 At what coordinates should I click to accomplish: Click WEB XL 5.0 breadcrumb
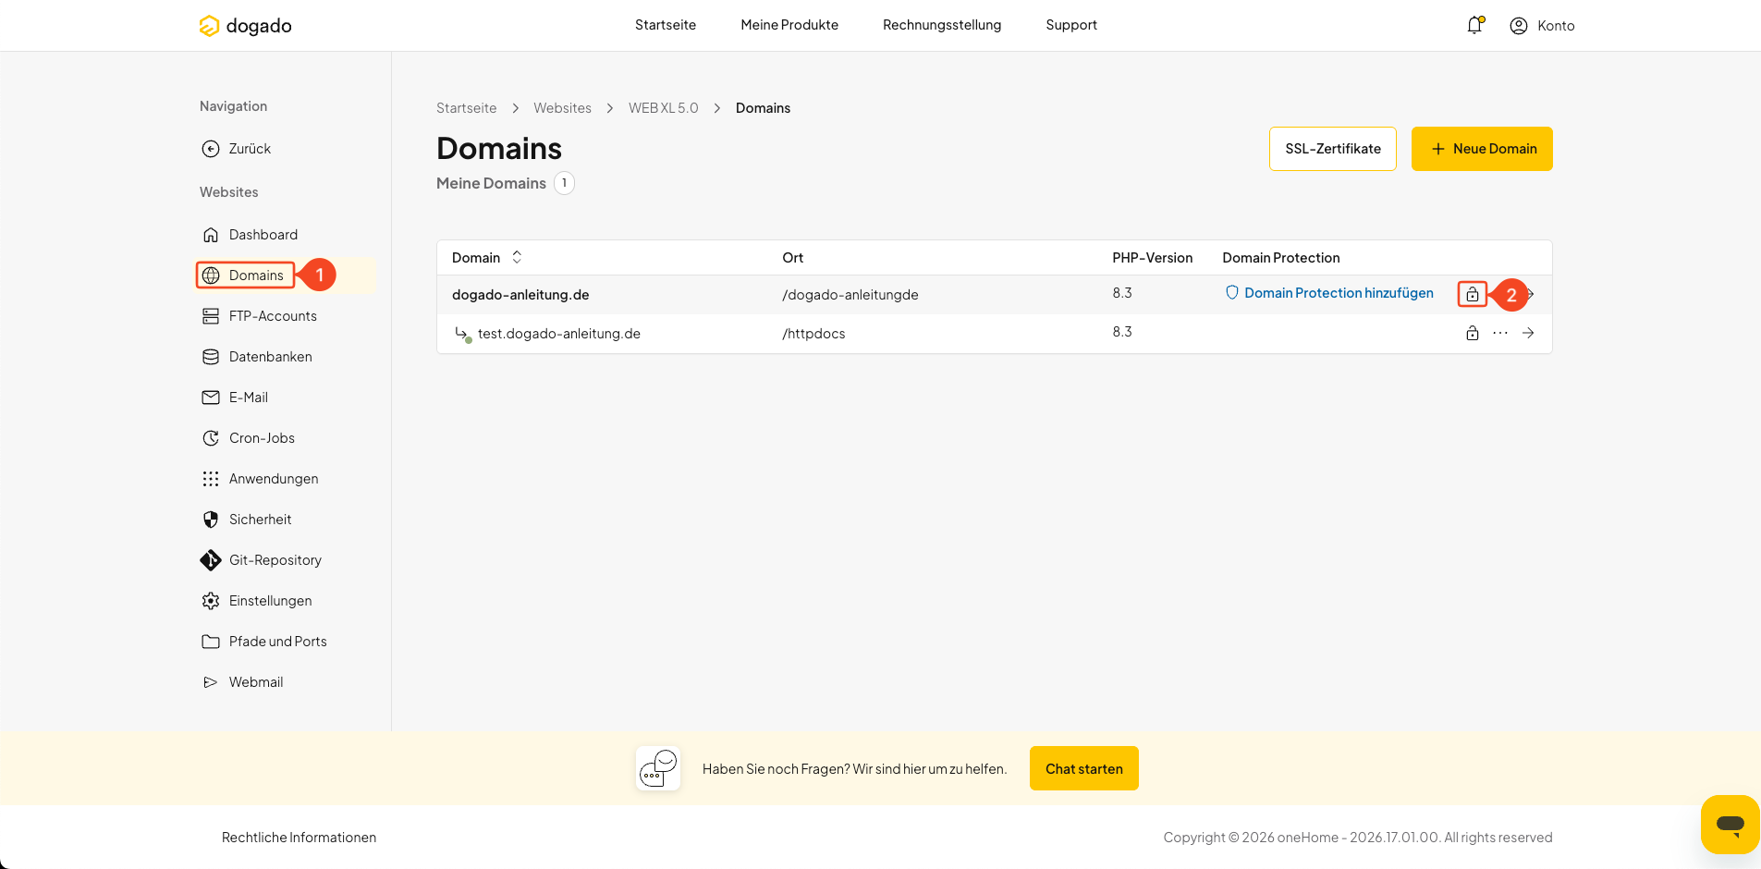coord(664,108)
